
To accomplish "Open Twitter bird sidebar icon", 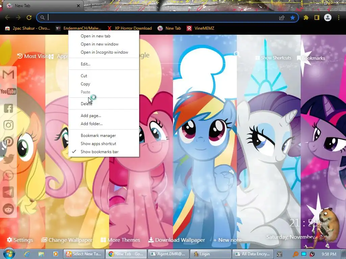I will click(8, 159).
